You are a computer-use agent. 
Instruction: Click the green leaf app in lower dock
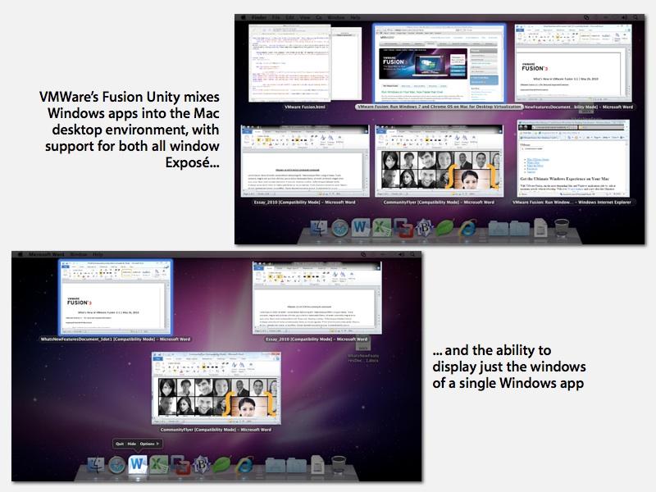(x=221, y=465)
